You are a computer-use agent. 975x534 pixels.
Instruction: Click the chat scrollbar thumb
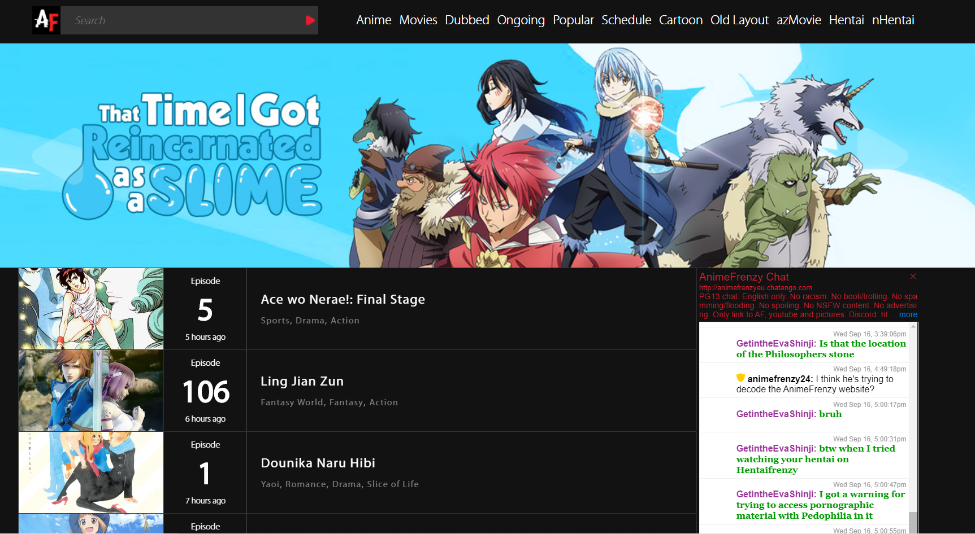(x=913, y=523)
